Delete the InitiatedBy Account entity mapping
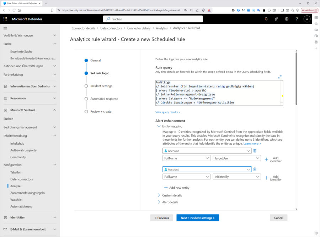This screenshot has height=237, width=320. (255, 169)
